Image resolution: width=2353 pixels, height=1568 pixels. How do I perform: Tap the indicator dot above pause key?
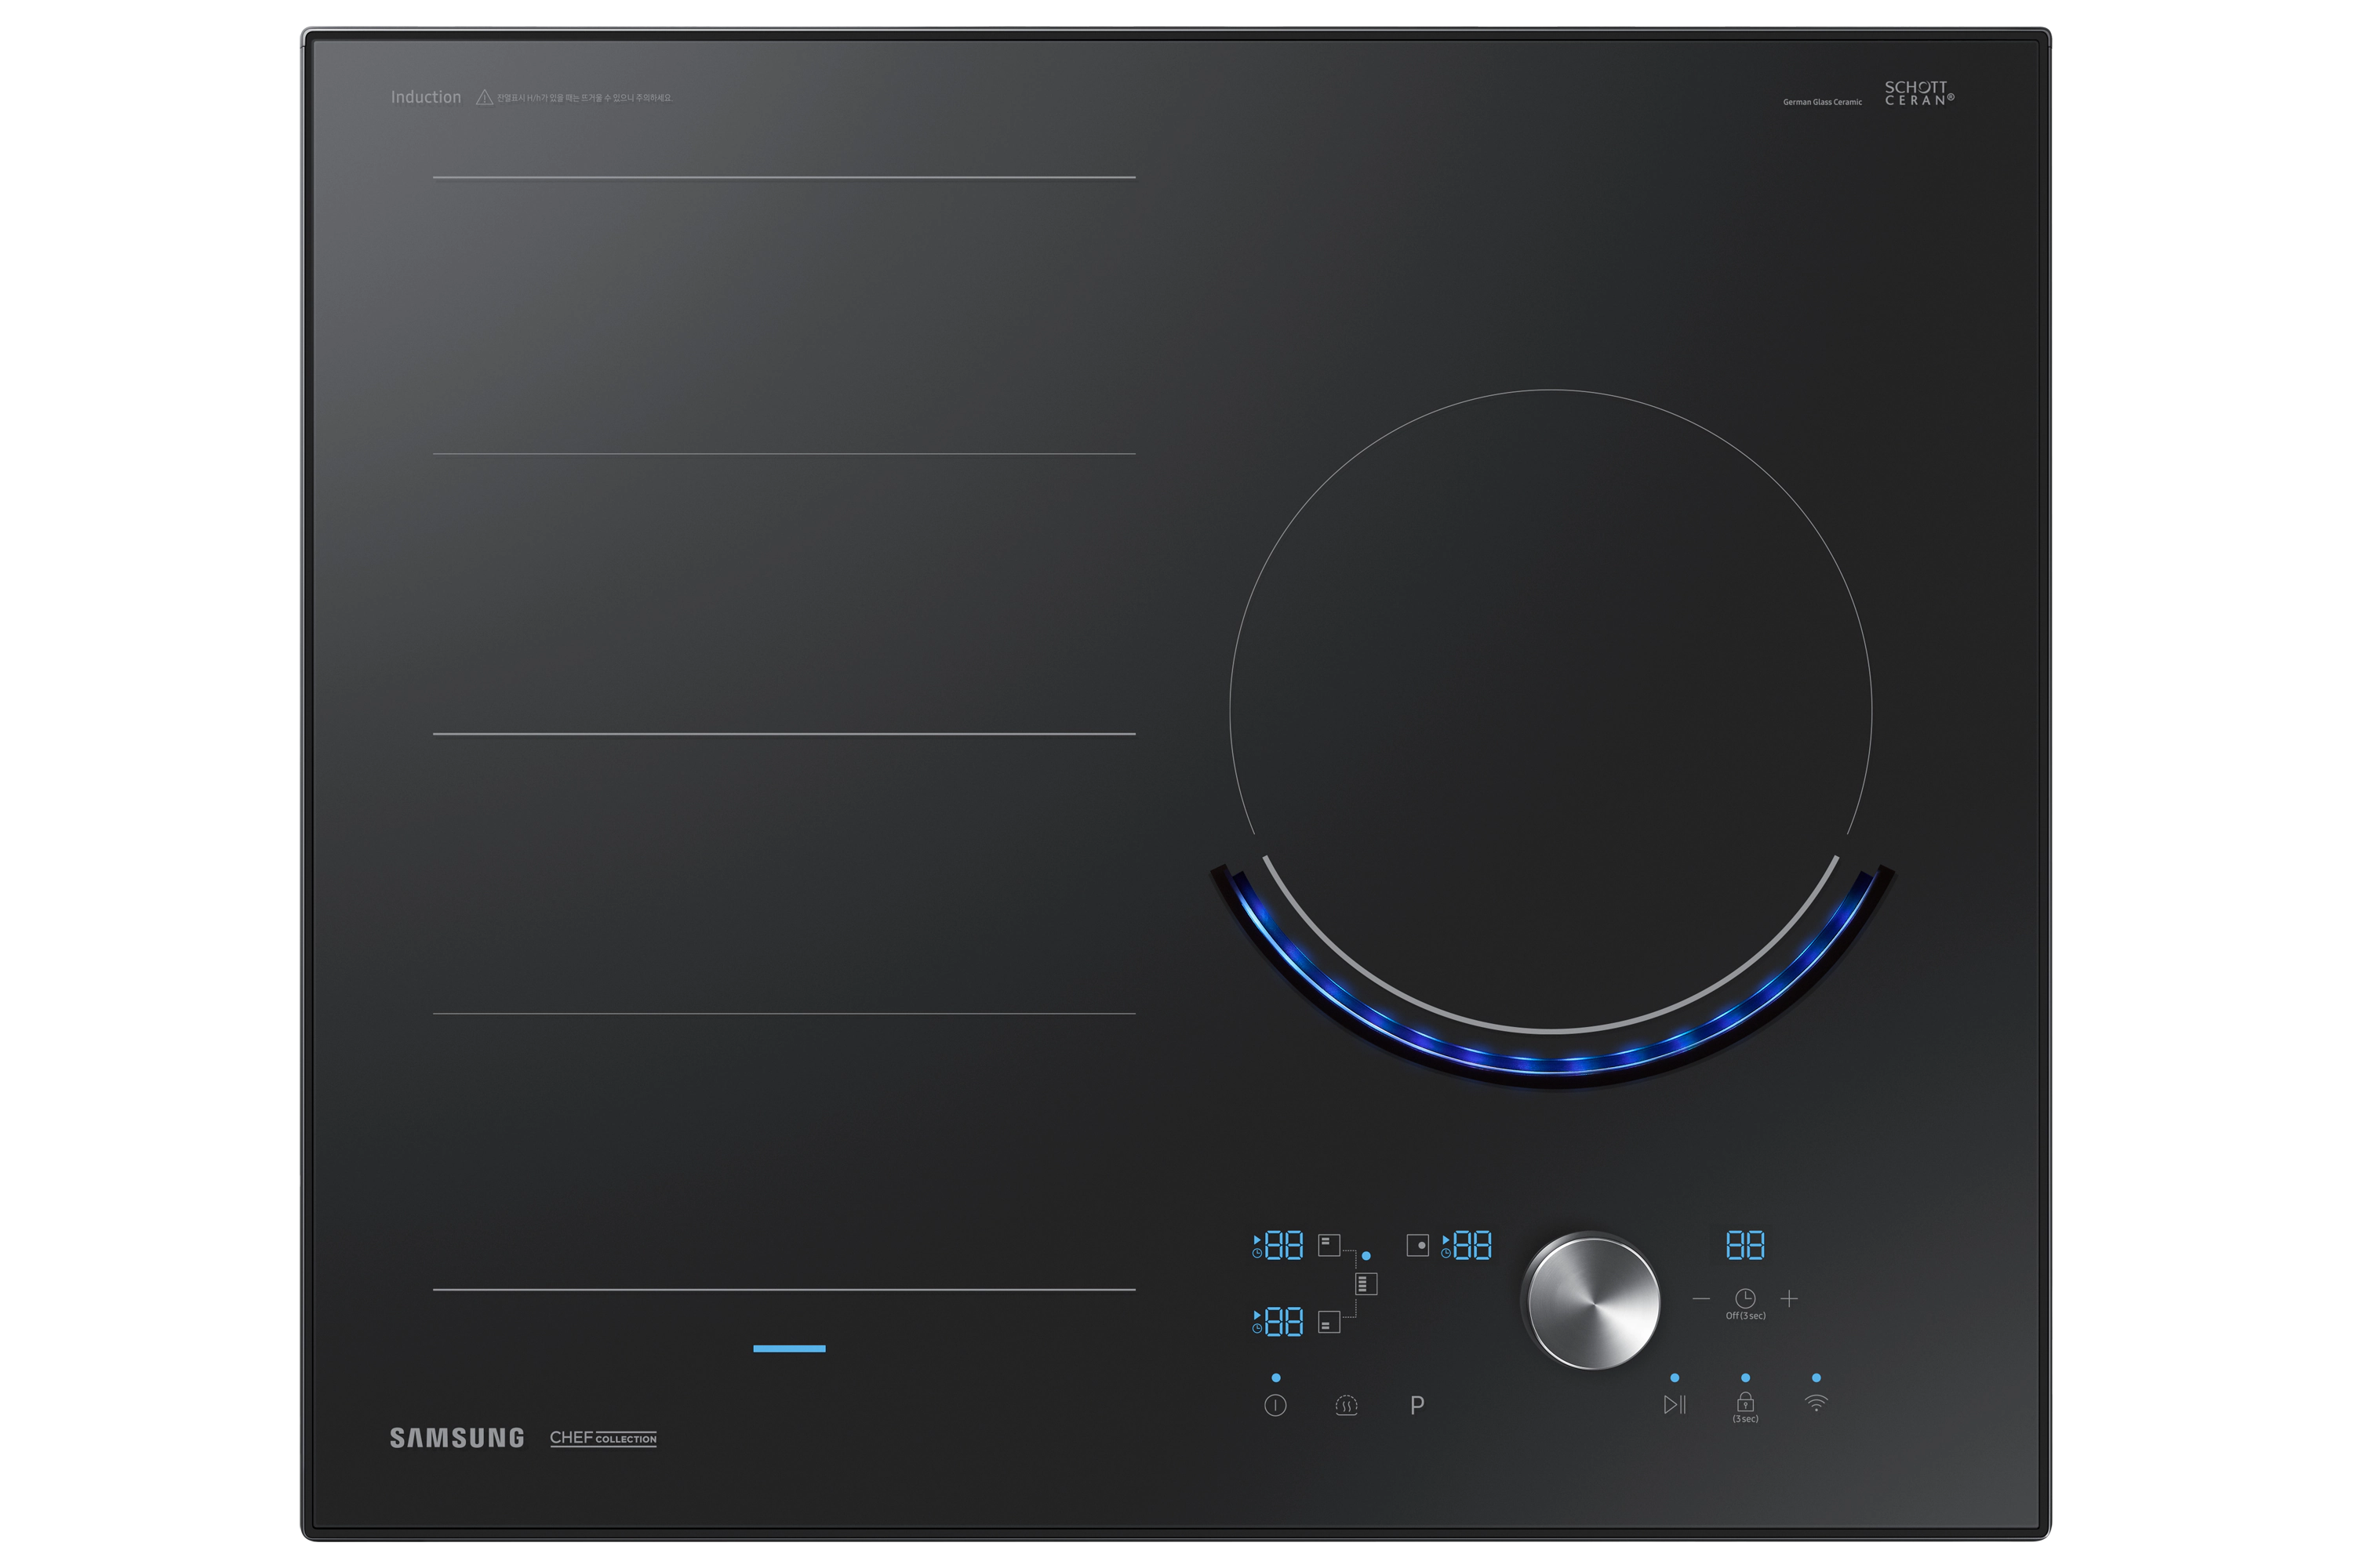1675,1378
